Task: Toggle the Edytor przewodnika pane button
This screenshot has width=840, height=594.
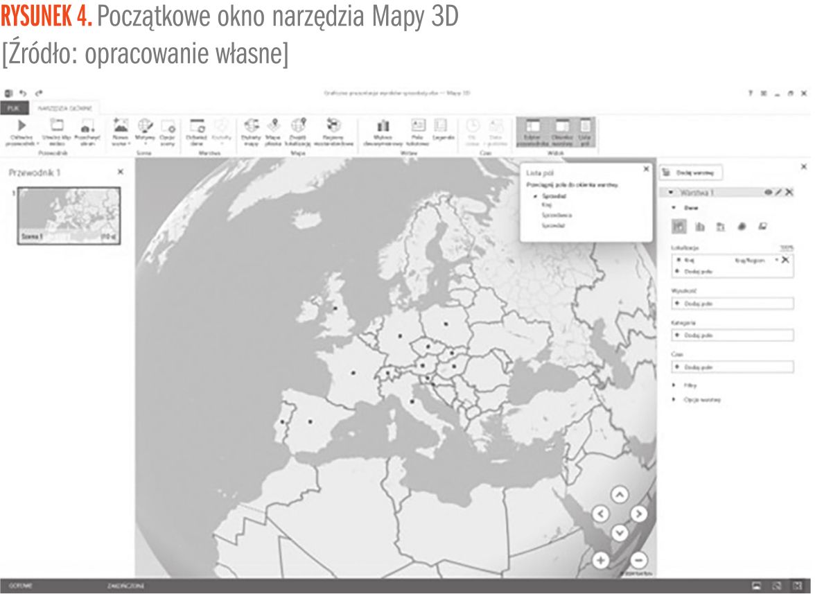Action: (532, 131)
